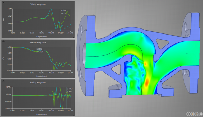Click the upper orange hotspot in flow
Viewport: 203px width, 117px height.
pos(145,64)
